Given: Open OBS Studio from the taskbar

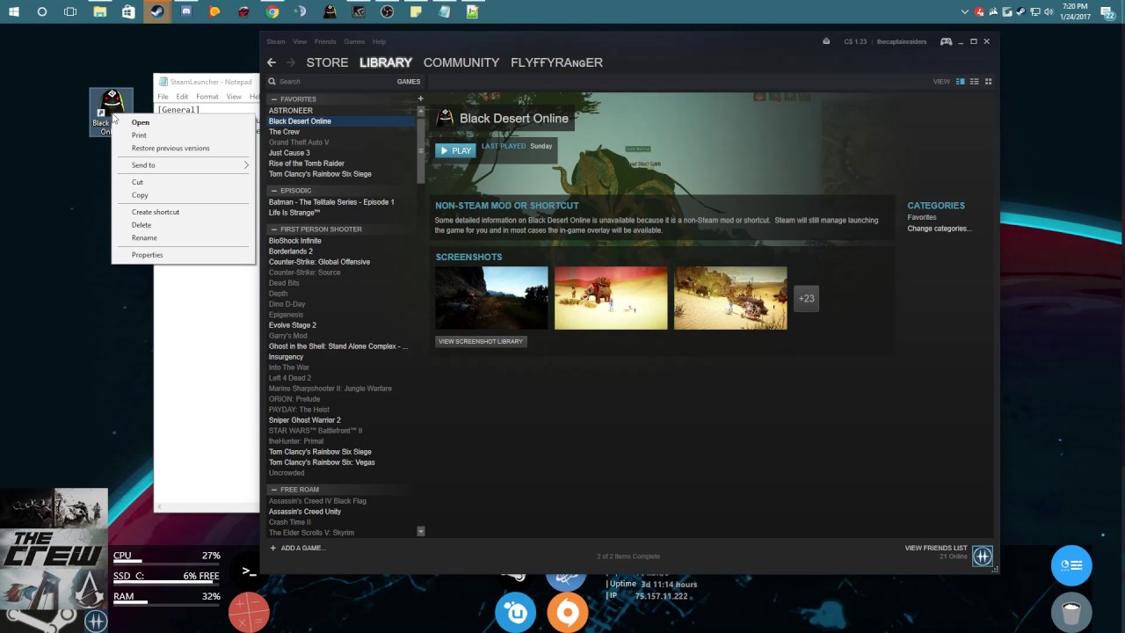Looking at the screenshot, I should 388,12.
